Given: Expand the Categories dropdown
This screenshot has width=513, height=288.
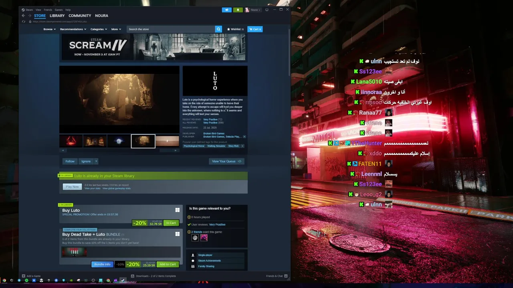Looking at the screenshot, I should [x=99, y=29].
